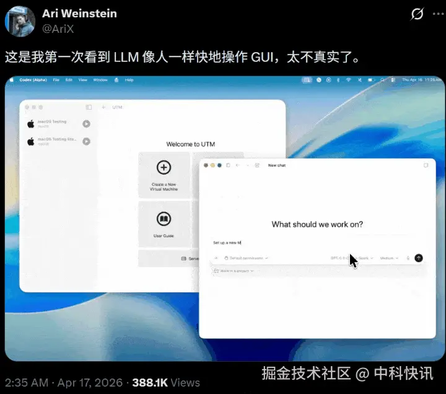Toggle the right panel icon in Codex window
Screen dimensions: 446x394
426,165
